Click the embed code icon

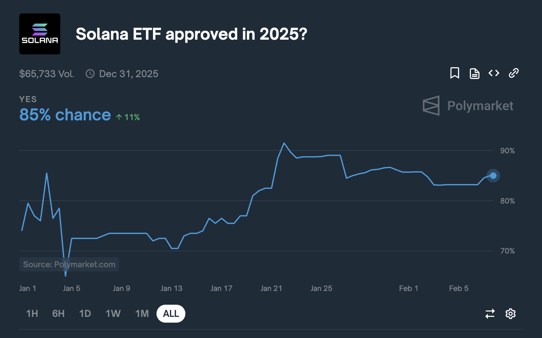[x=494, y=73]
